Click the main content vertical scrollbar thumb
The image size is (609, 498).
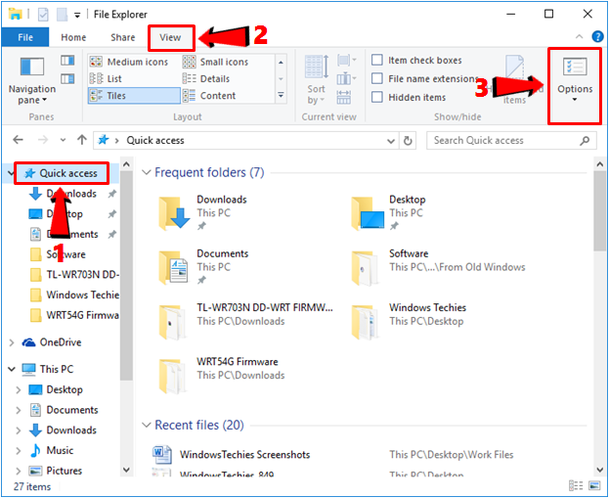(x=599, y=210)
